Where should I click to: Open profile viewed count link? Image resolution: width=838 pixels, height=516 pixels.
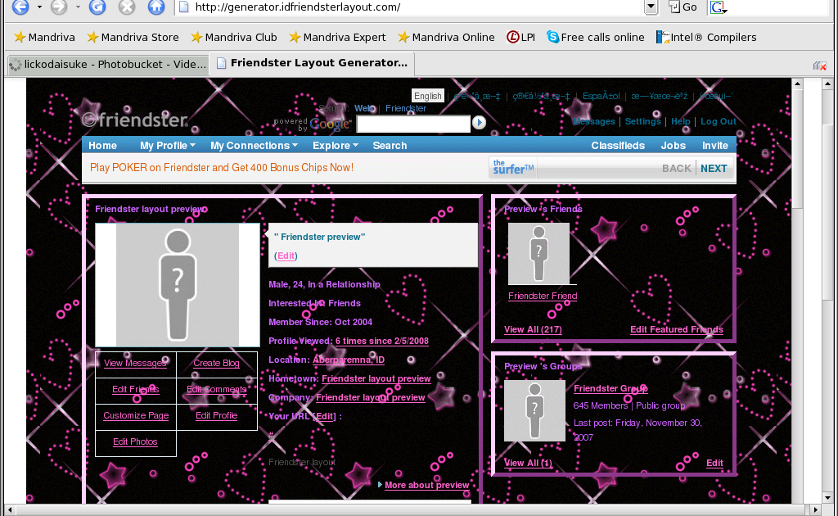point(382,342)
